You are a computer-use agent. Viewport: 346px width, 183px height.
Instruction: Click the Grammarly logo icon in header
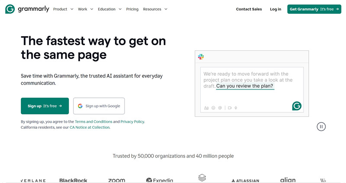[x=10, y=9]
